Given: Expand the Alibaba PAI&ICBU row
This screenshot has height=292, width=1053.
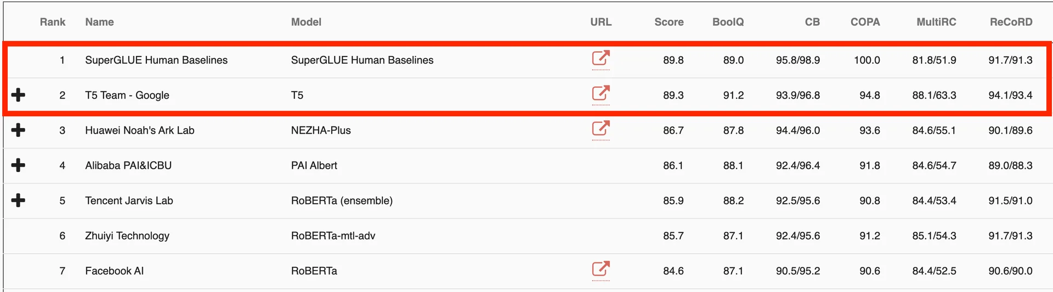Looking at the screenshot, I should coord(18,165).
